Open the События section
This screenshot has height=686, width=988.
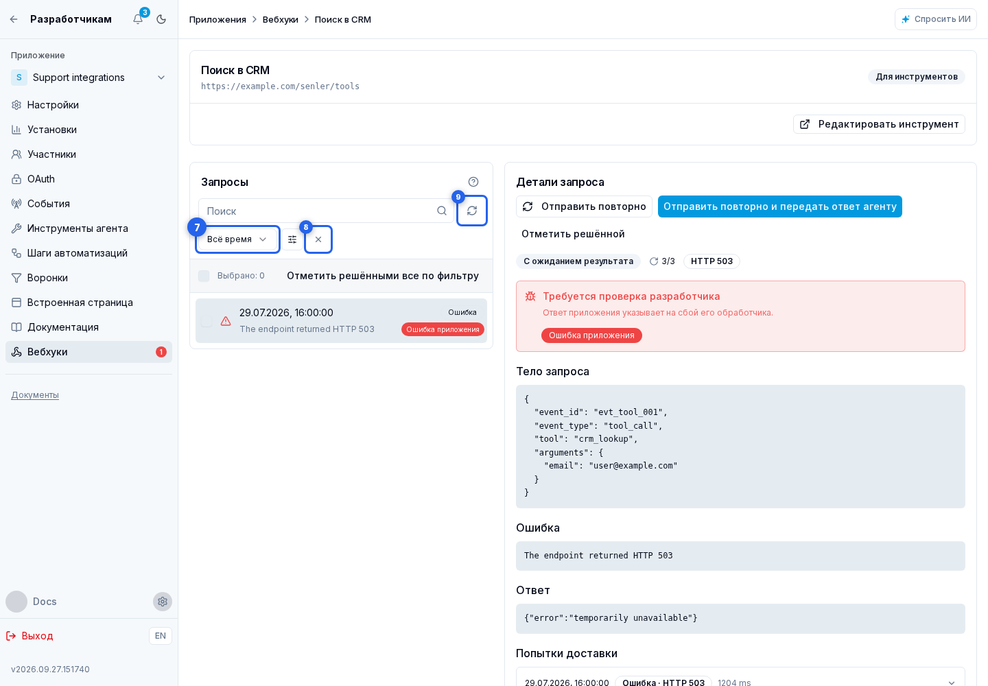coord(89,204)
